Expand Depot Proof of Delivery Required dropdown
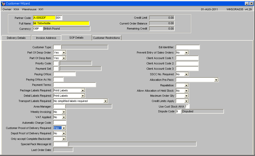The image size is (255, 156). click(x=64, y=134)
